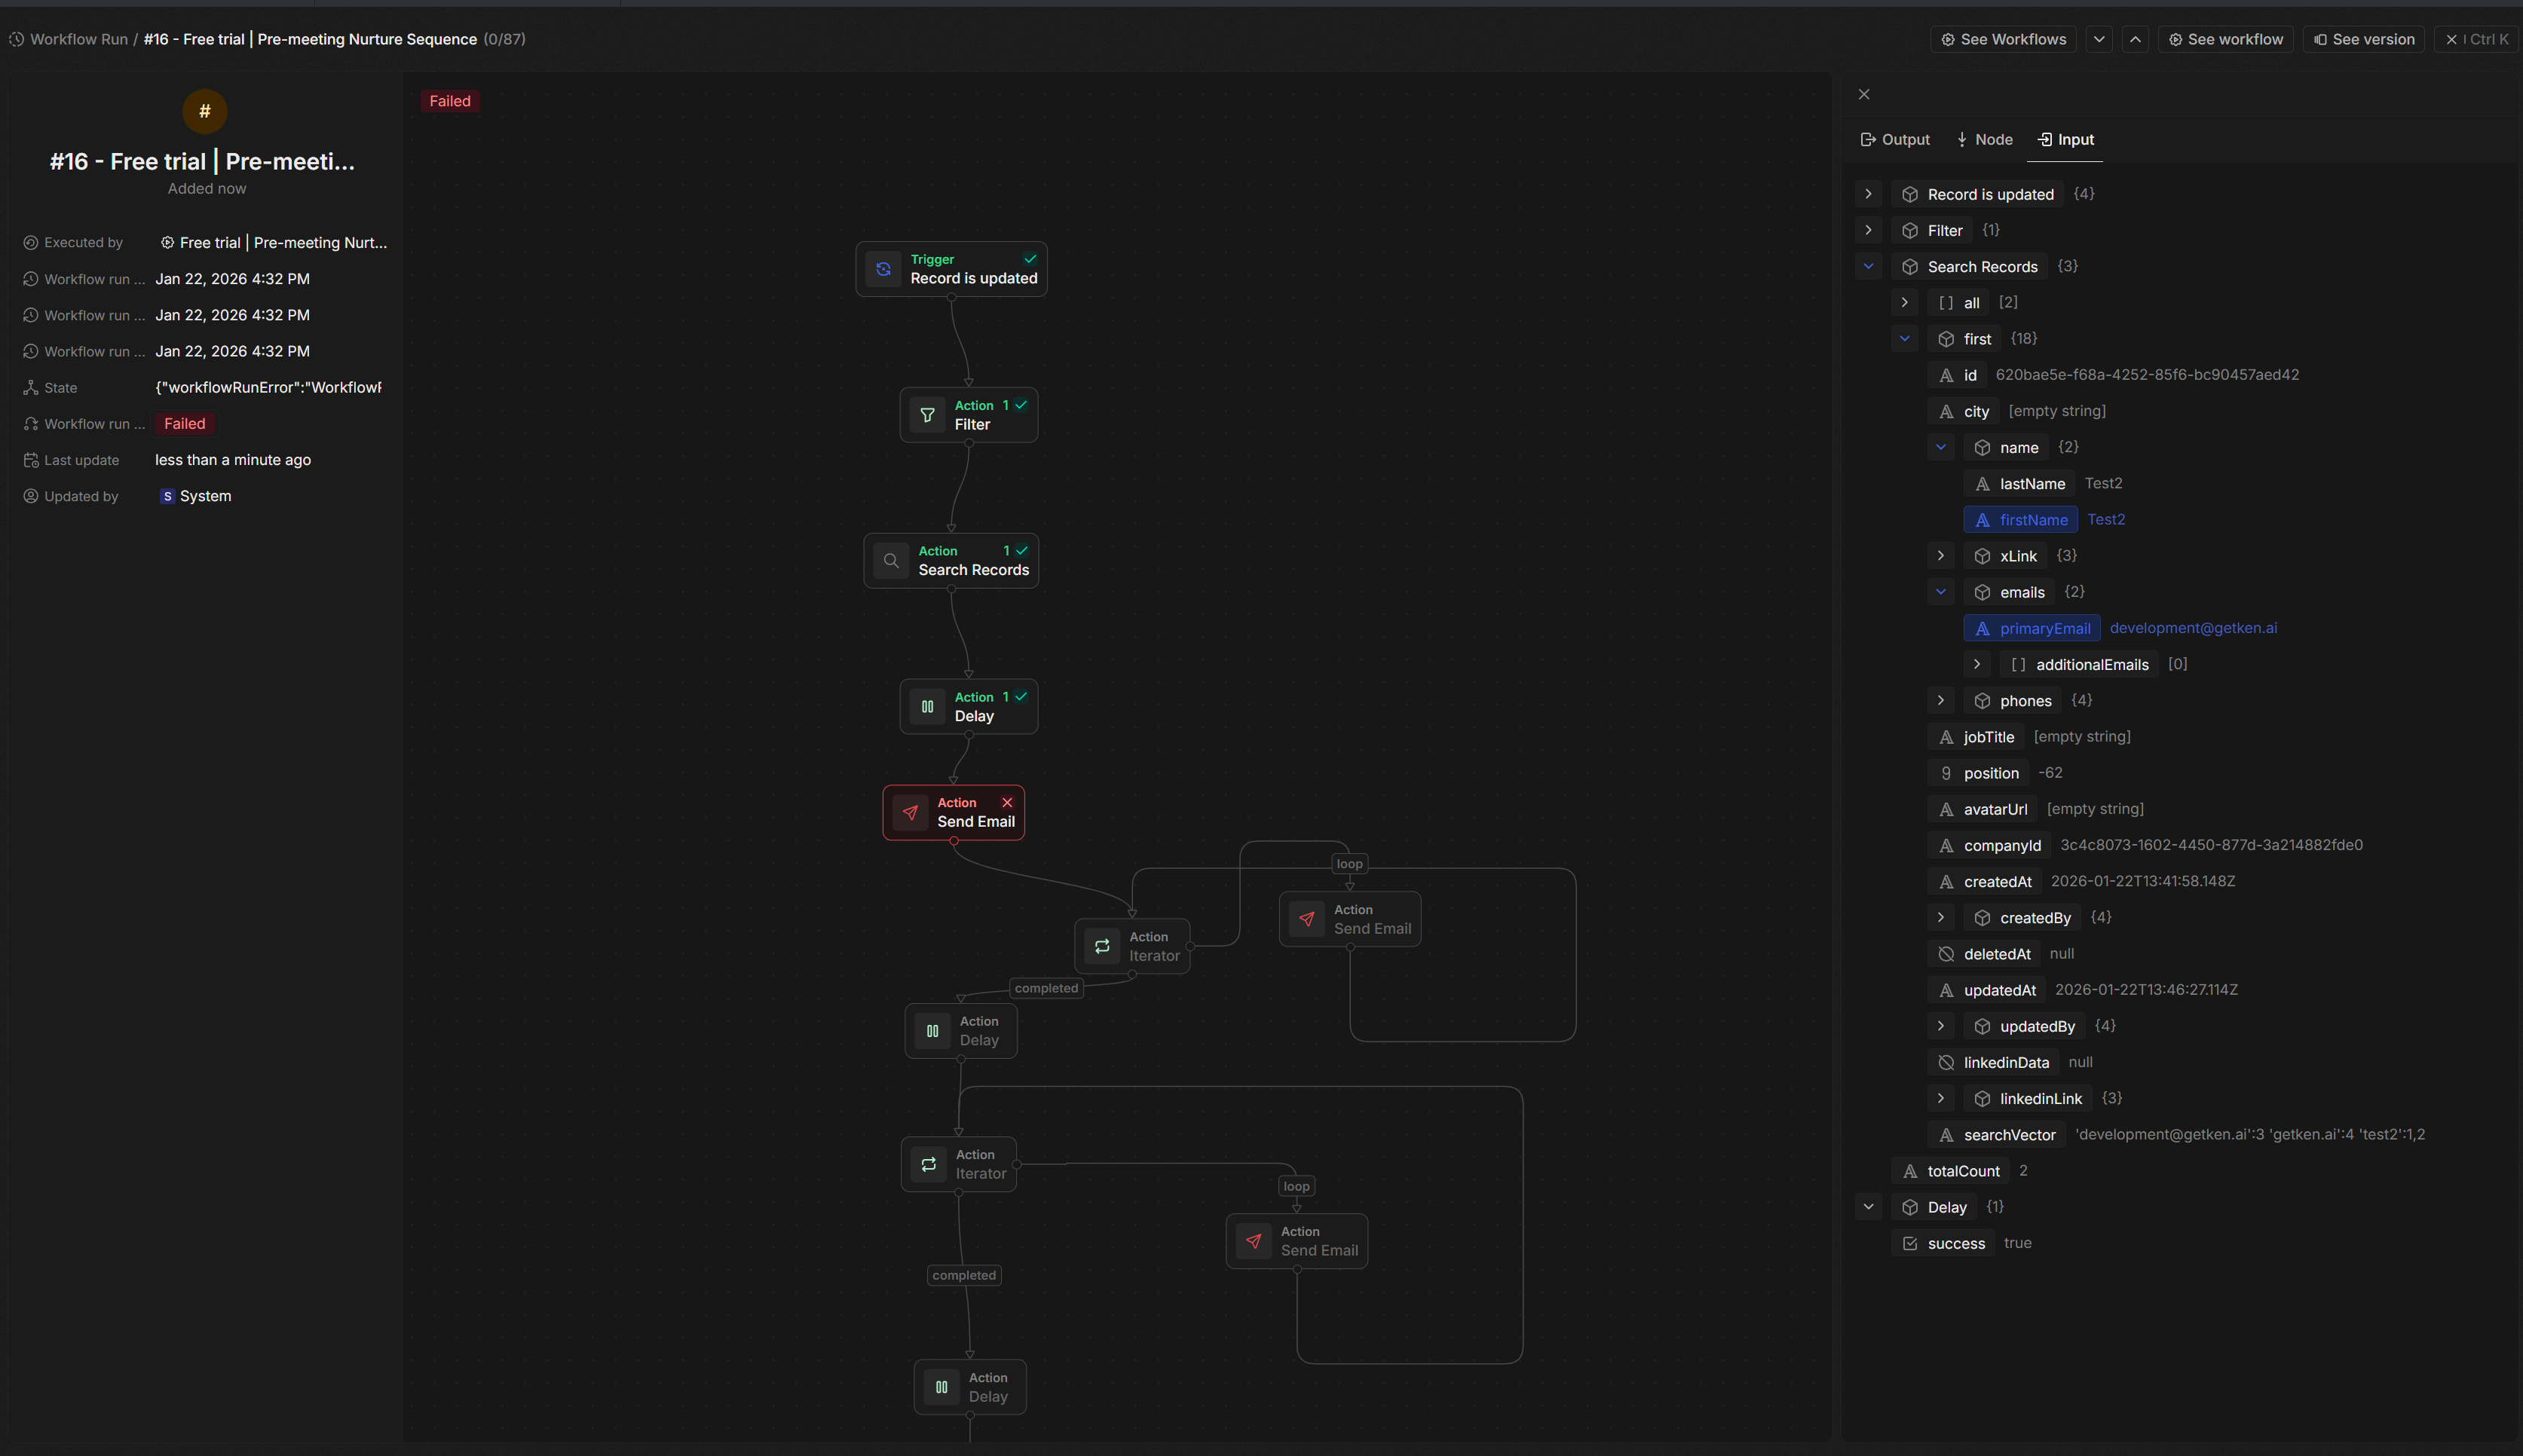2523x1456 pixels.
Task: Click the Filter node's funnel icon
Action: 927,415
